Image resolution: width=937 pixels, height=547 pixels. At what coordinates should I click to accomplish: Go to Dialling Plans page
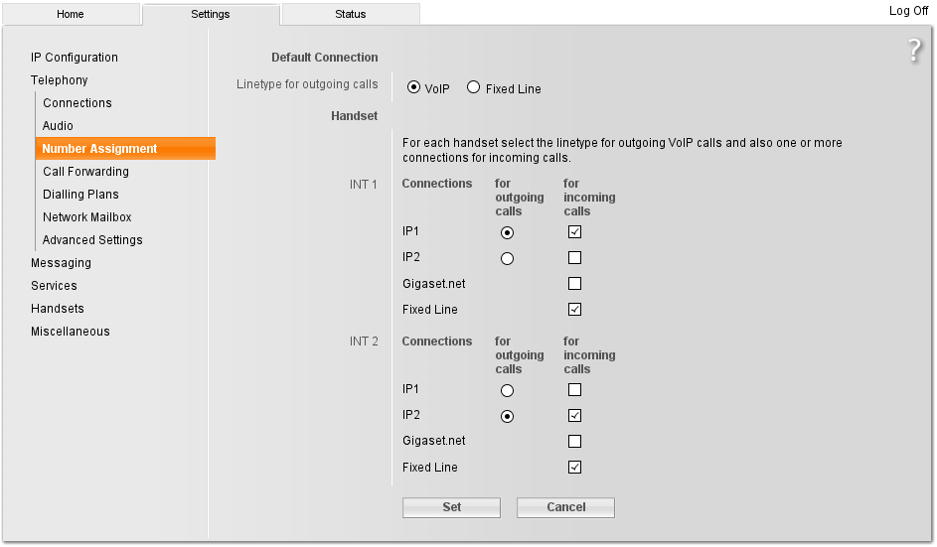pos(80,195)
